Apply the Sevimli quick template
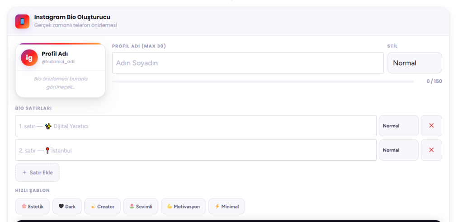463x222 pixels. (x=141, y=206)
